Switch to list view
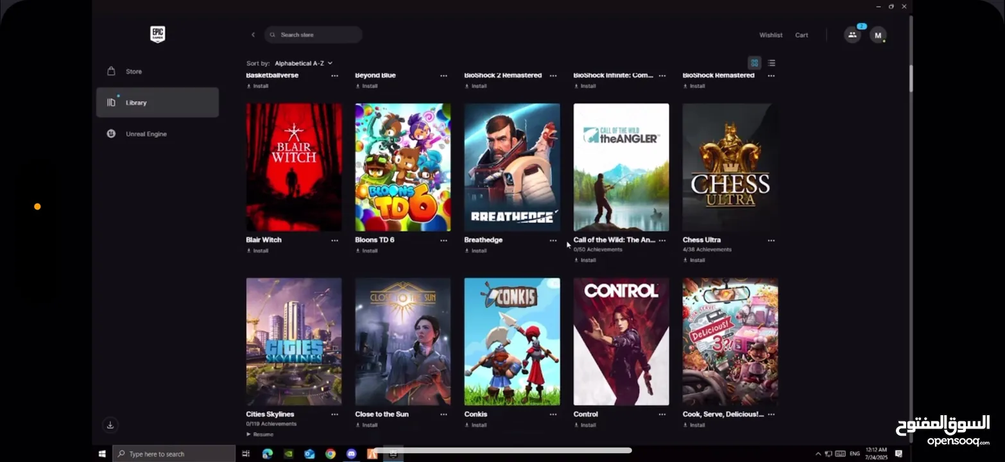The height and width of the screenshot is (462, 1005). click(771, 63)
